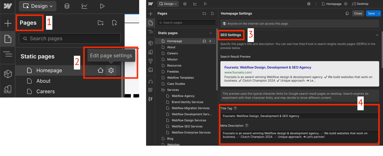
Task: Open the Variables swatch icon in right sidebar
Action: (x=151, y=52)
